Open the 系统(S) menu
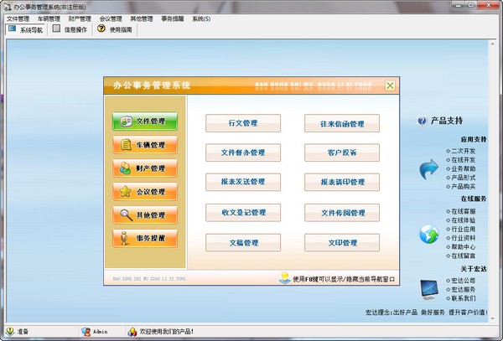This screenshot has height=341, width=503. click(x=201, y=19)
